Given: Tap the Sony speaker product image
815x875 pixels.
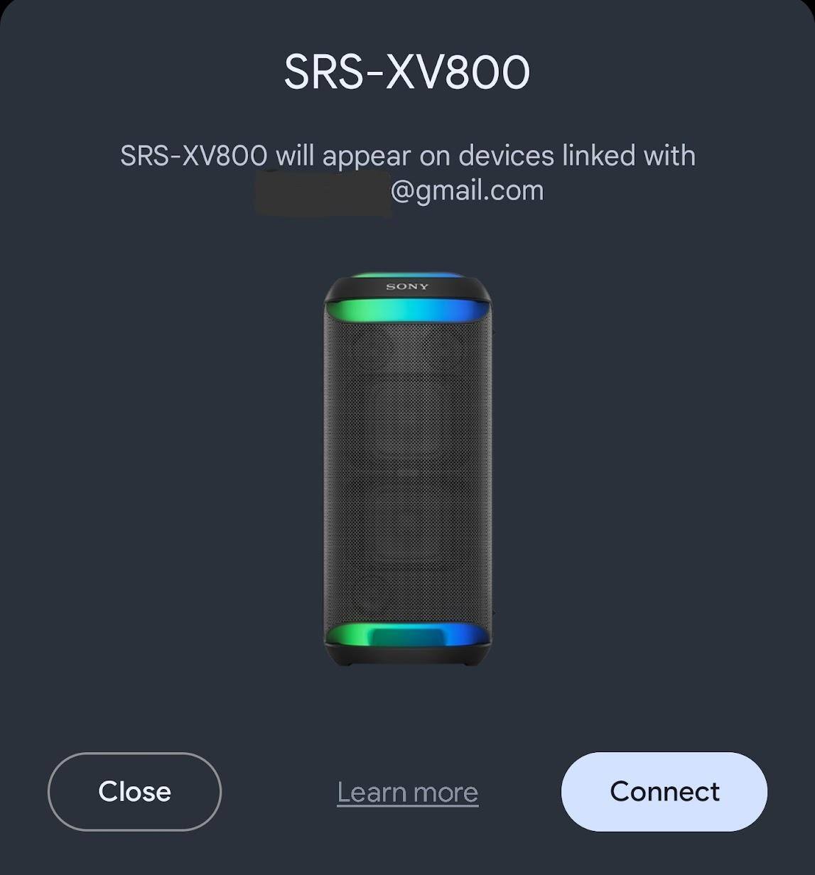Looking at the screenshot, I should coord(407,468).
